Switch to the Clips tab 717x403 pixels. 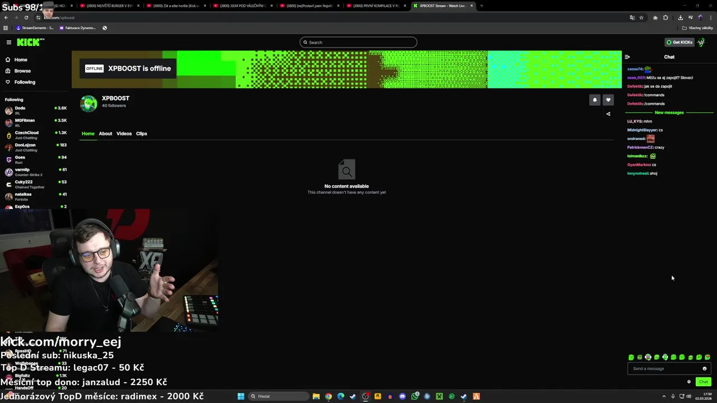(141, 133)
